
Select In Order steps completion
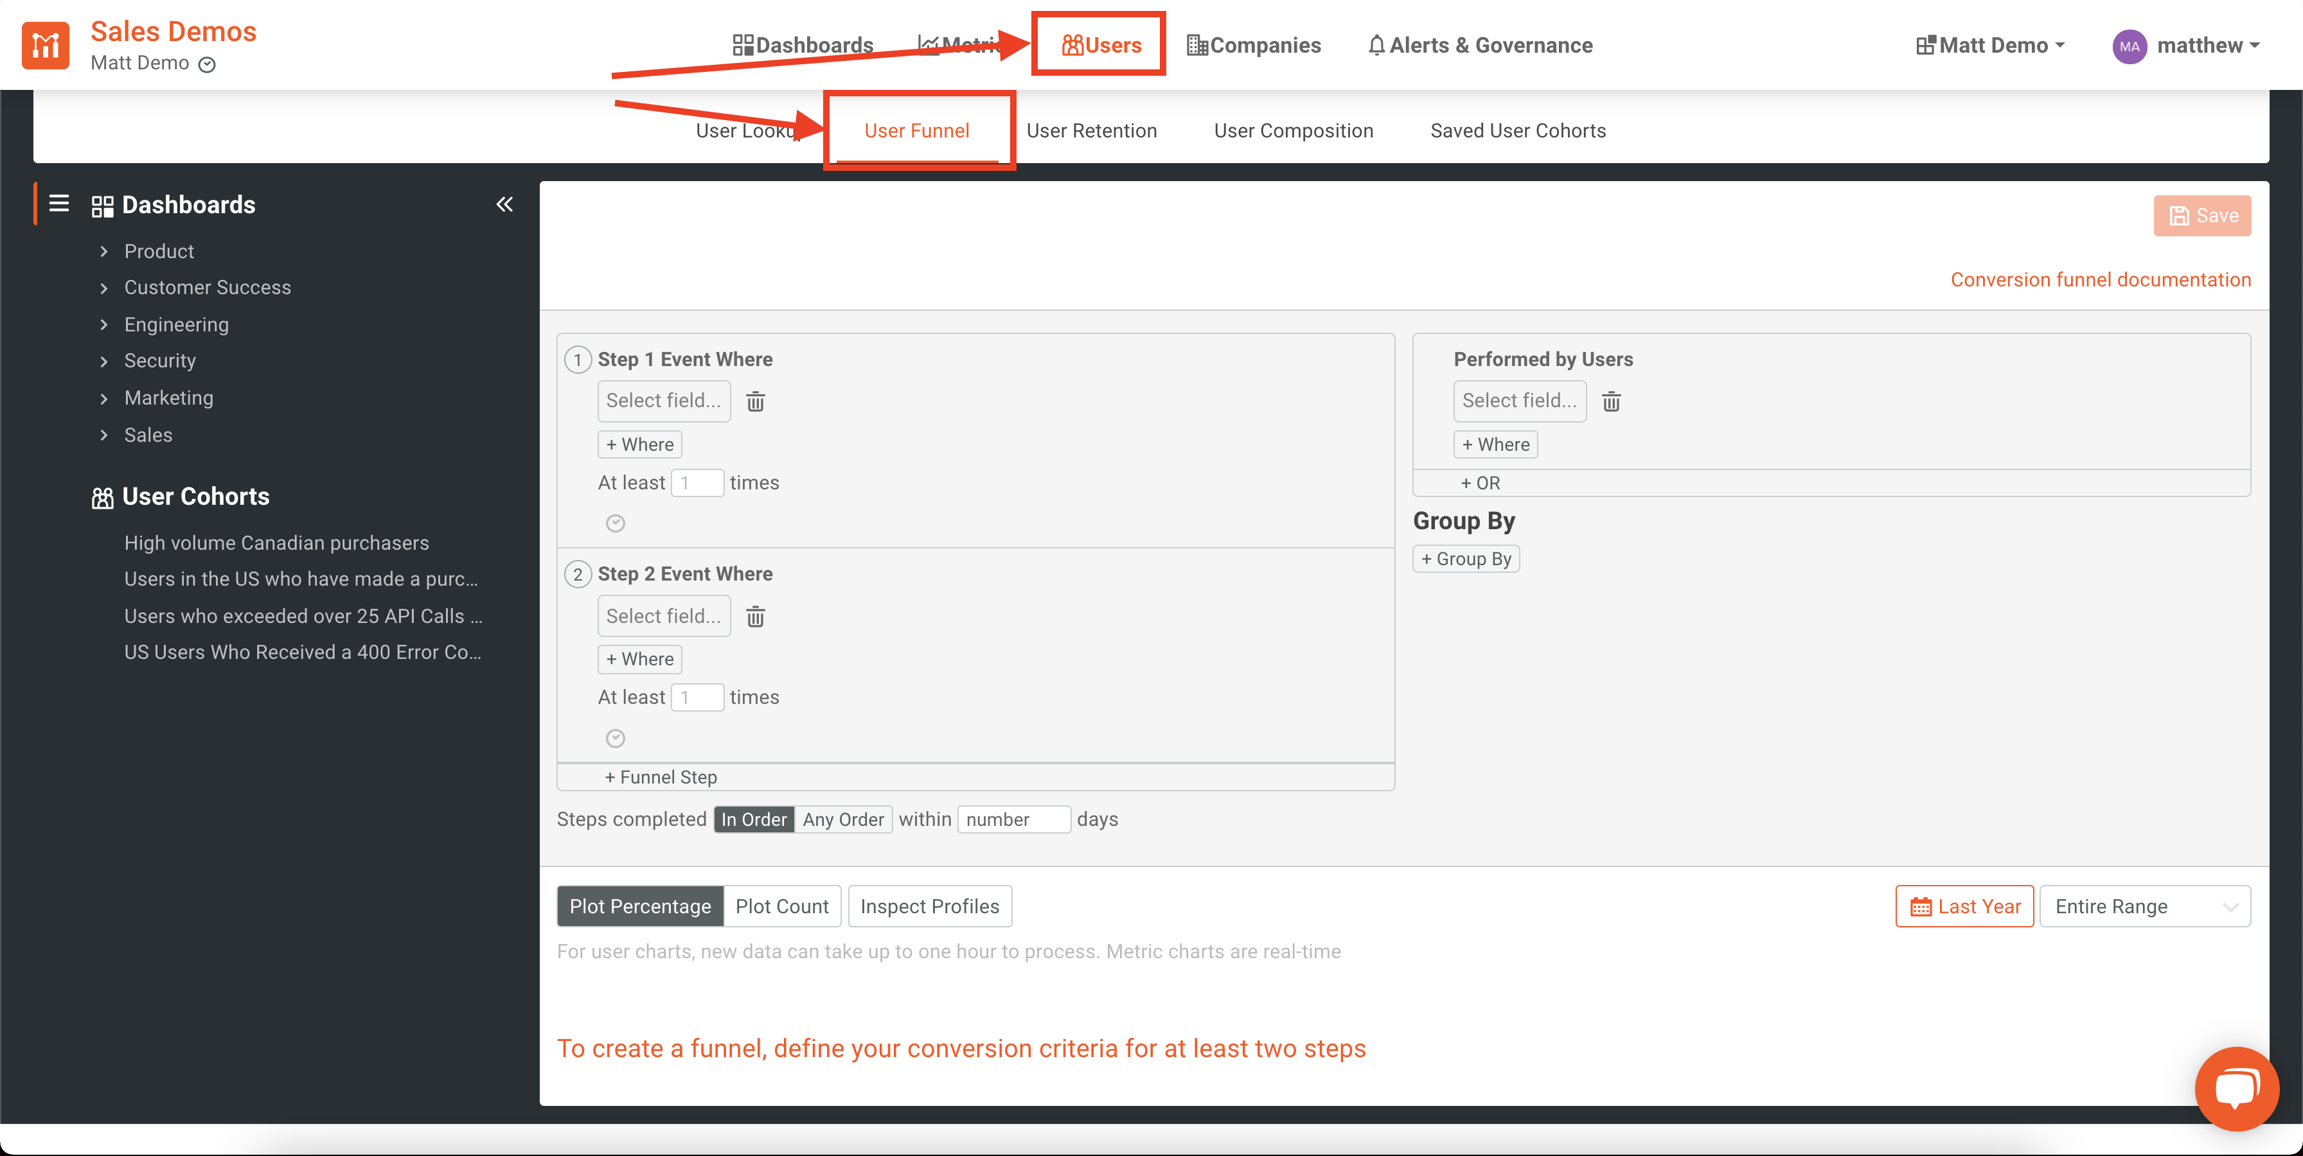click(x=754, y=819)
